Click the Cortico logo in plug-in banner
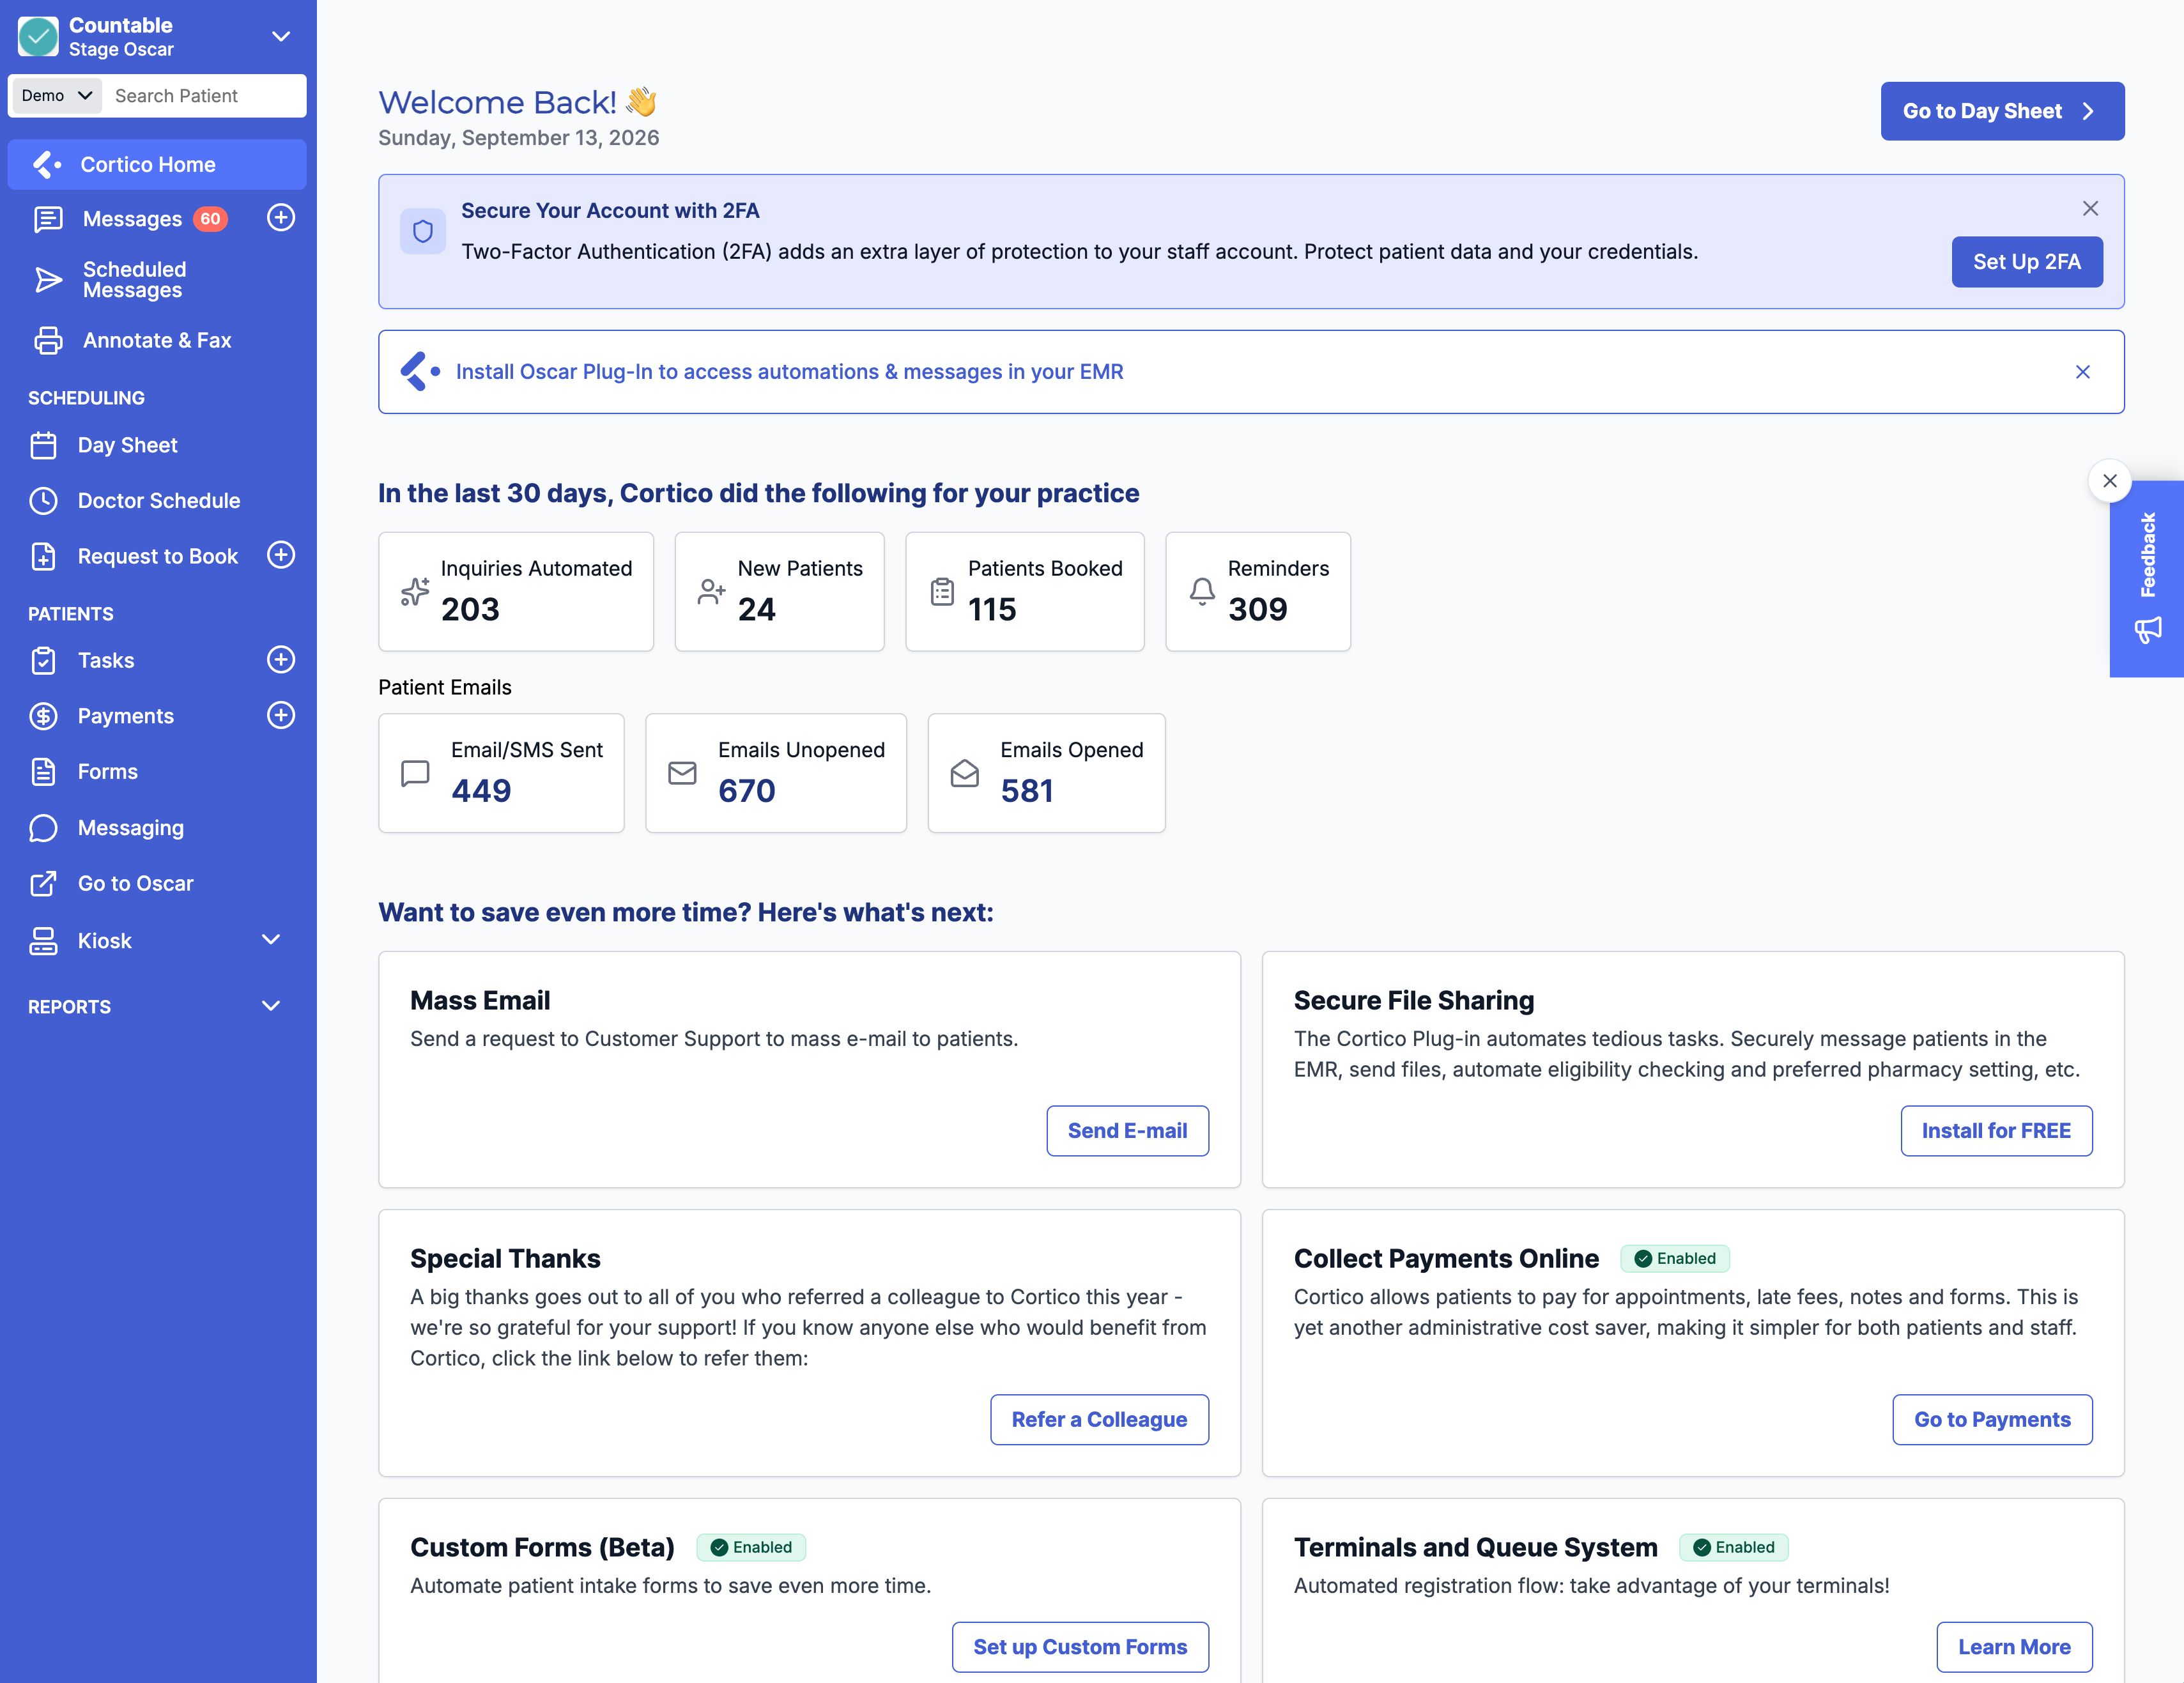Screen dimensions: 2184x1683 point(420,371)
